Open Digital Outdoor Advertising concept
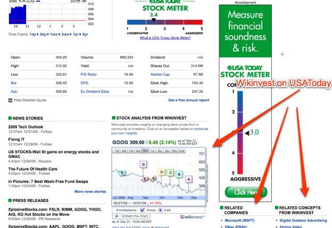This screenshot has height=228, width=332. [303, 221]
